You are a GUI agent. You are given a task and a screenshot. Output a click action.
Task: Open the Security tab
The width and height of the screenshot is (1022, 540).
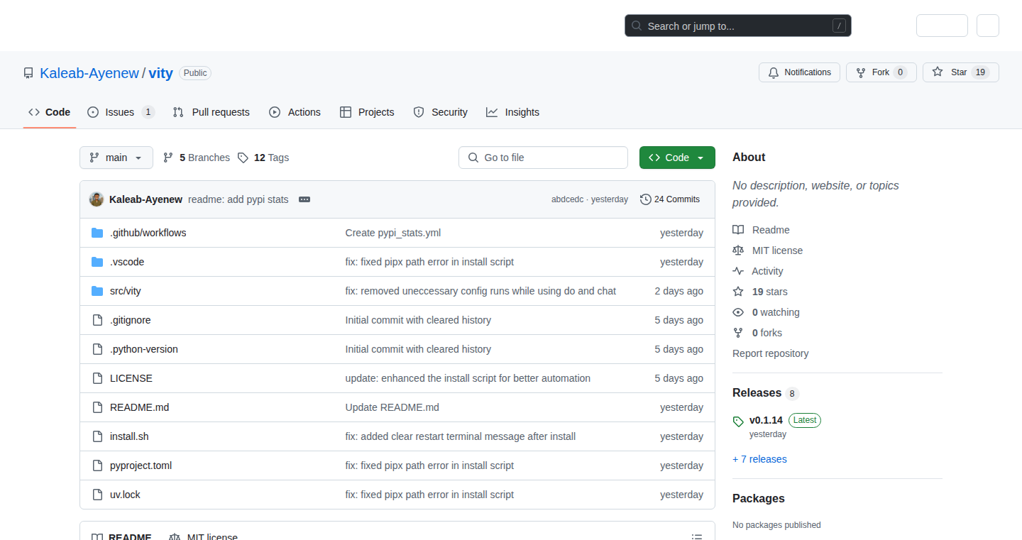(441, 112)
